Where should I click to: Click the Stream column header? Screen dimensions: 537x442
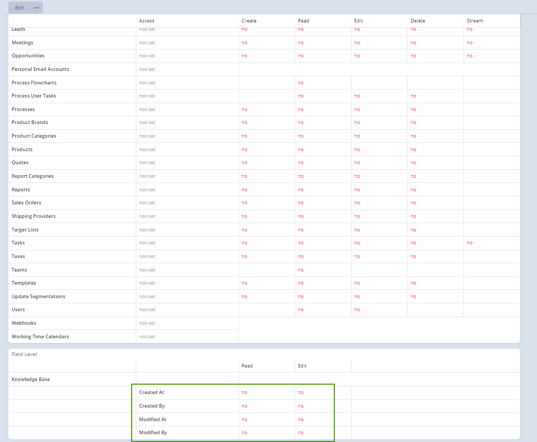pos(474,21)
